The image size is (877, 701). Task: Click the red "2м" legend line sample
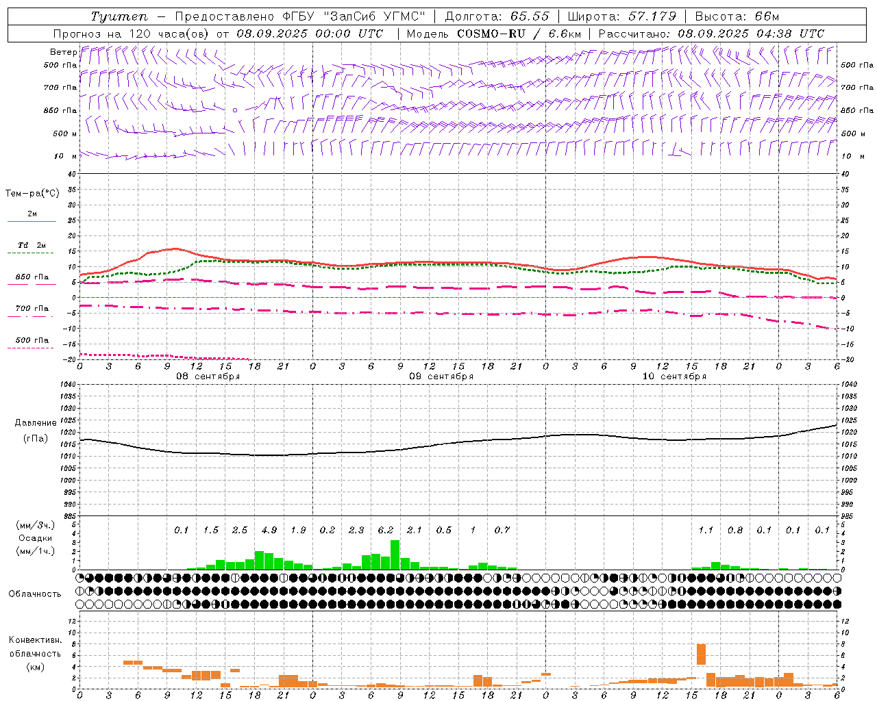(x=32, y=221)
